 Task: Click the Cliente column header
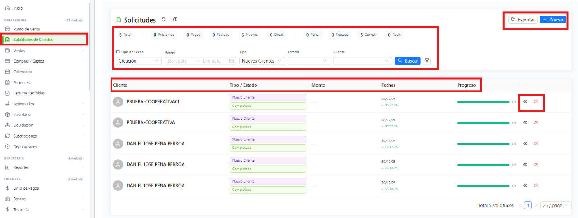[120, 85]
